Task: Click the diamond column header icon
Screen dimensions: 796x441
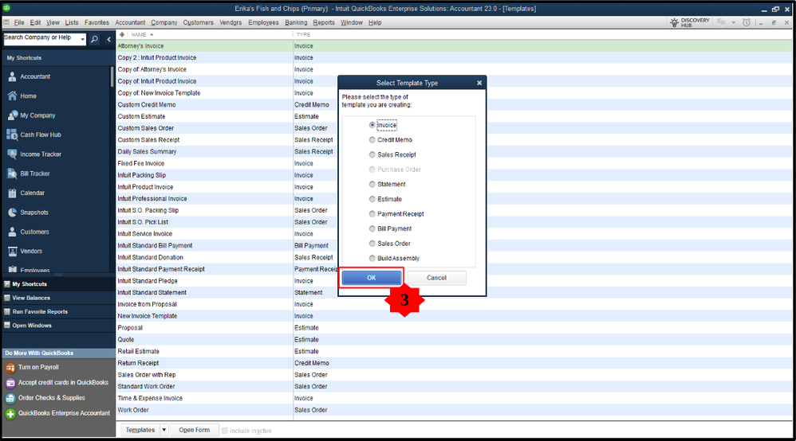Action: 122,34
